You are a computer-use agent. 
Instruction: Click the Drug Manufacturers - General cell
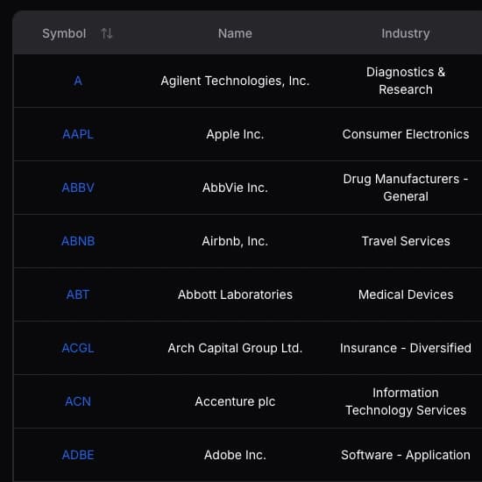[406, 188]
